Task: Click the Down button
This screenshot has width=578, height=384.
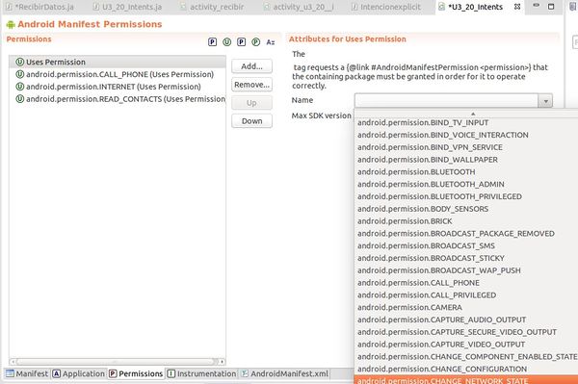Action: click(x=251, y=120)
